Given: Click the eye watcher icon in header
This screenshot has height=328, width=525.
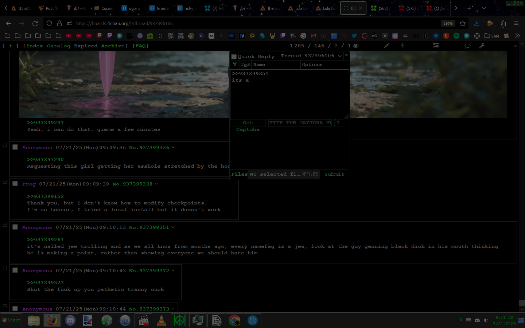Looking at the screenshot, I should point(356,46).
